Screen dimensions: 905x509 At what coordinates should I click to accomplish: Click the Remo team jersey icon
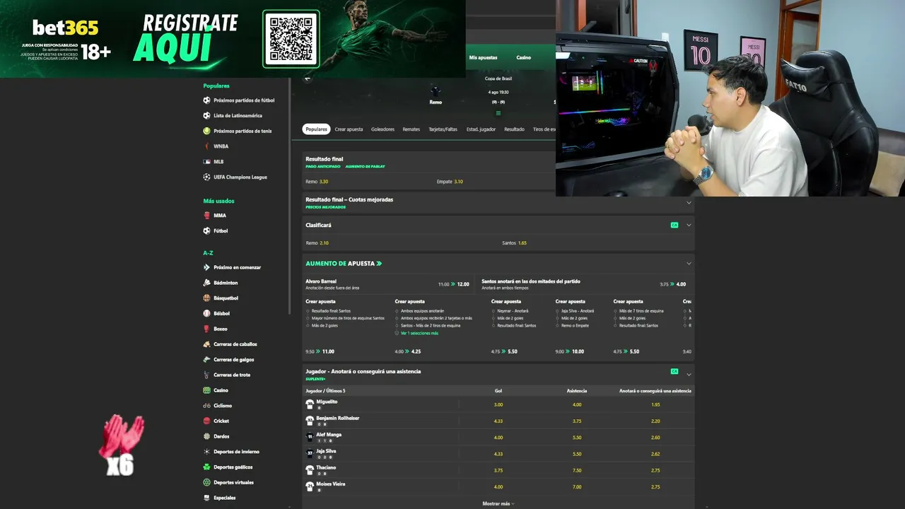(x=436, y=91)
